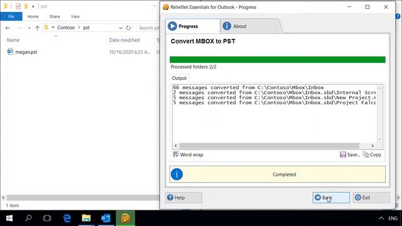Open Outlook from the taskbar
The image size is (402, 226).
click(x=106, y=218)
